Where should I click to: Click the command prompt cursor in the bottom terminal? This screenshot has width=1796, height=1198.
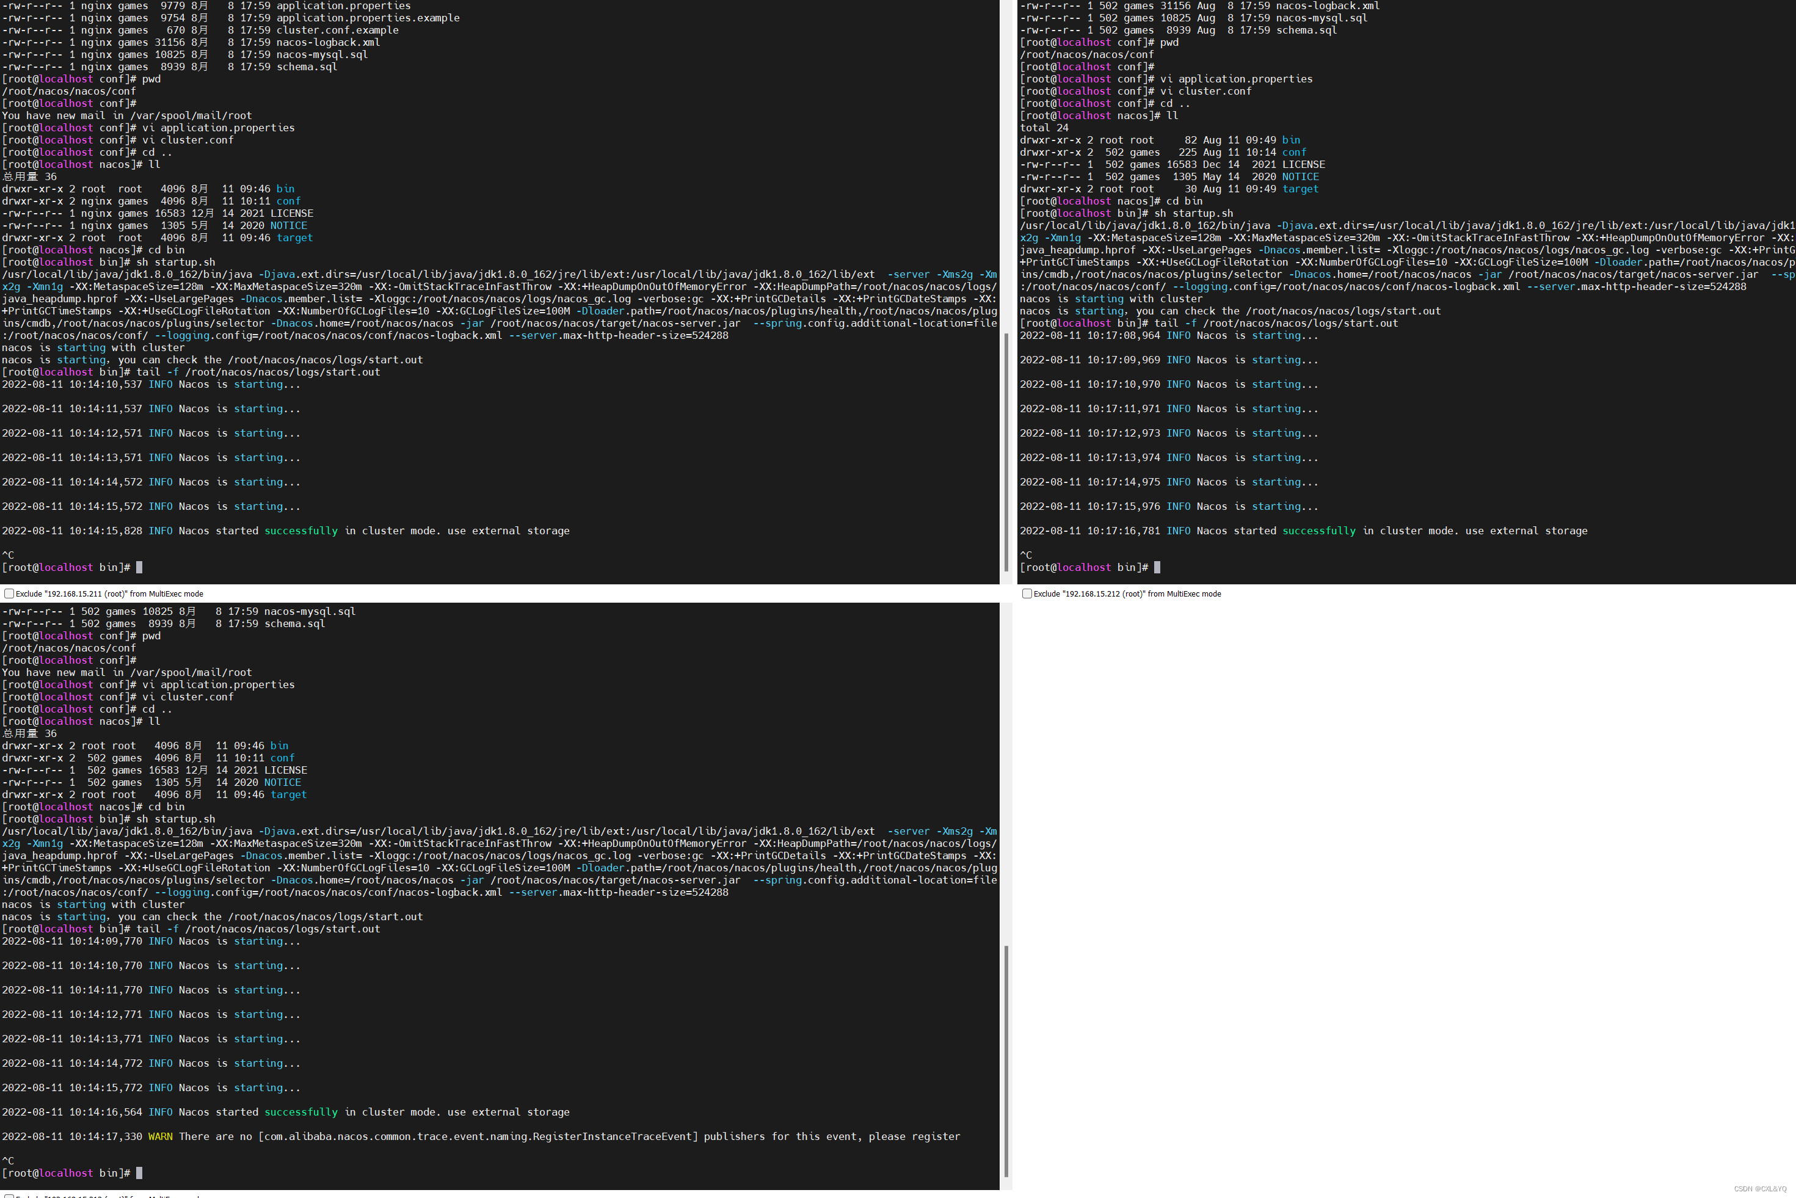click(139, 1173)
